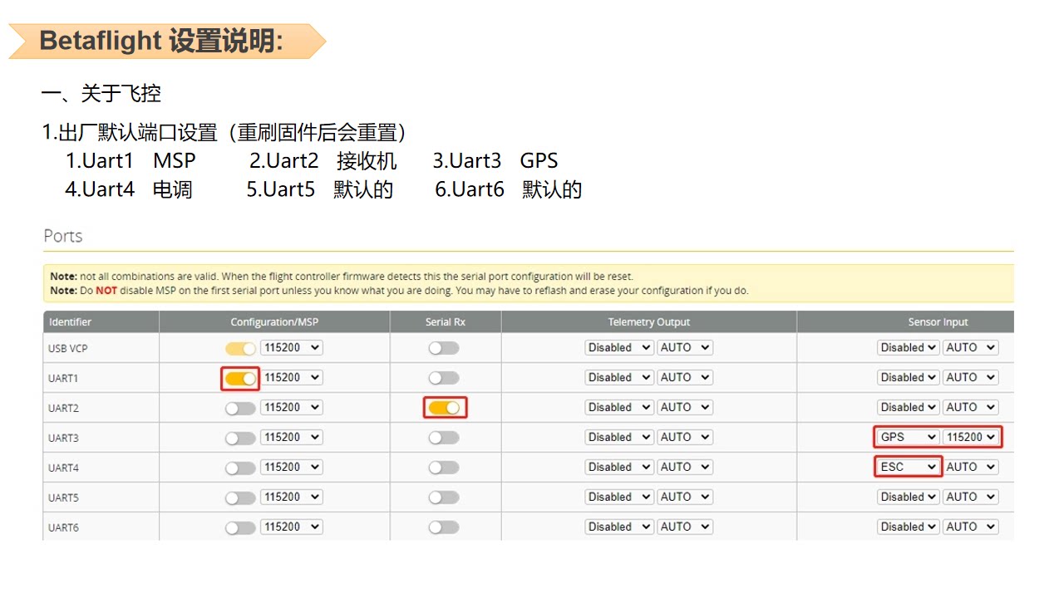
Task: Enable MSP switch on UART6
Action: (x=240, y=527)
